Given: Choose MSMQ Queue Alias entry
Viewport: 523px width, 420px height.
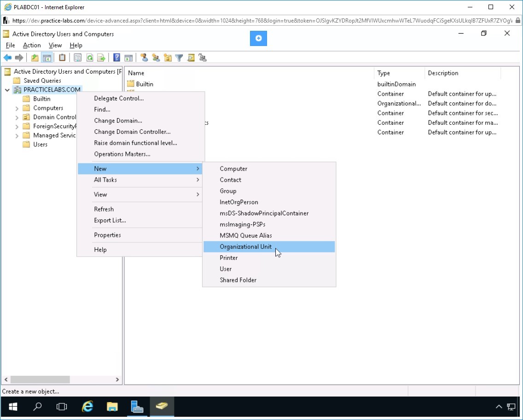Looking at the screenshot, I should [269, 236].
